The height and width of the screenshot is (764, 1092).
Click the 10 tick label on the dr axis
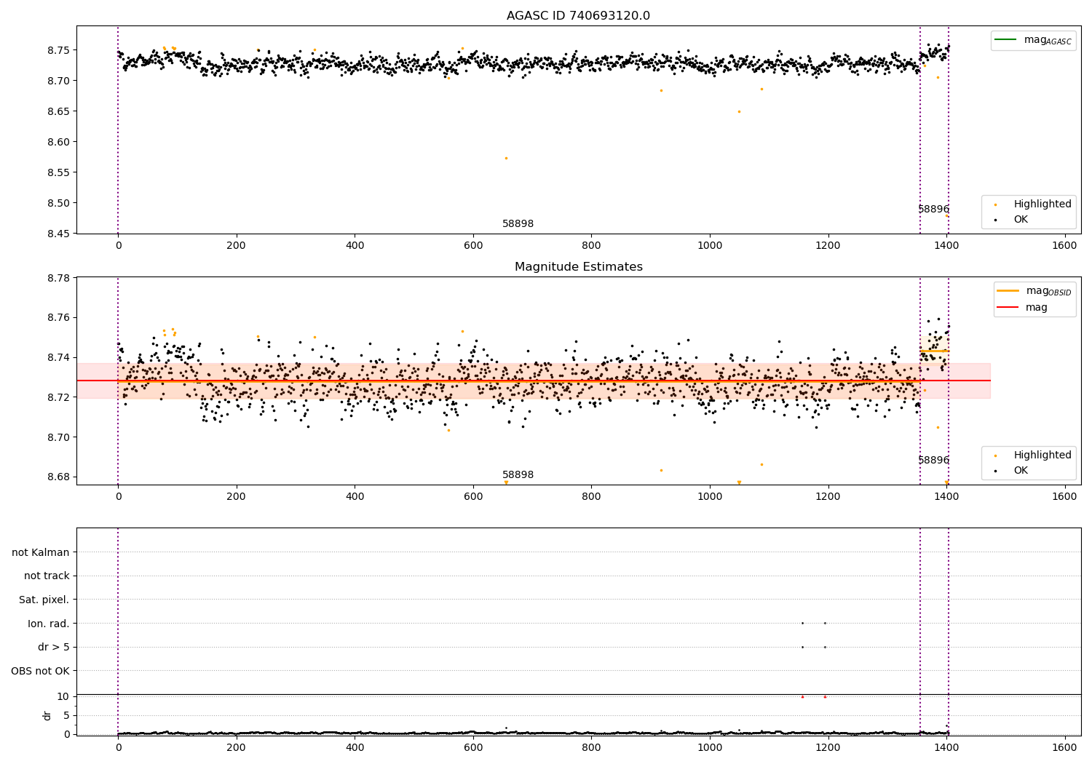pos(63,696)
